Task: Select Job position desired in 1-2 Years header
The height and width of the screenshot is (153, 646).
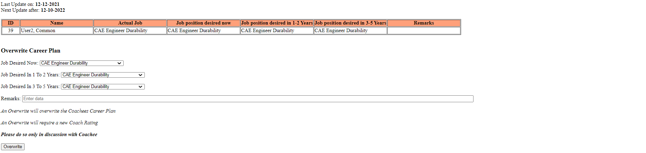Action: pyautogui.click(x=277, y=23)
